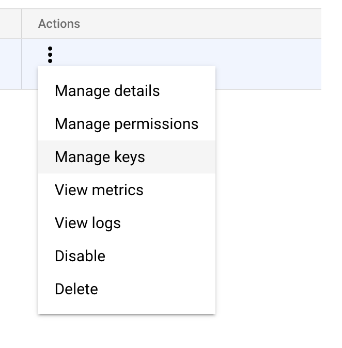Image resolution: width=342 pixels, height=348 pixels.
Task: Click the three-dot Actions kebab icon
Action: pos(50,54)
